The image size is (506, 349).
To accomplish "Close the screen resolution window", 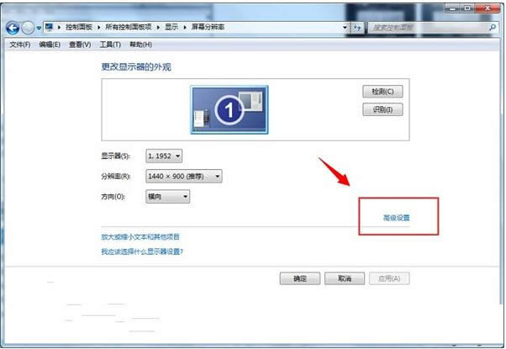I will click(x=488, y=8).
